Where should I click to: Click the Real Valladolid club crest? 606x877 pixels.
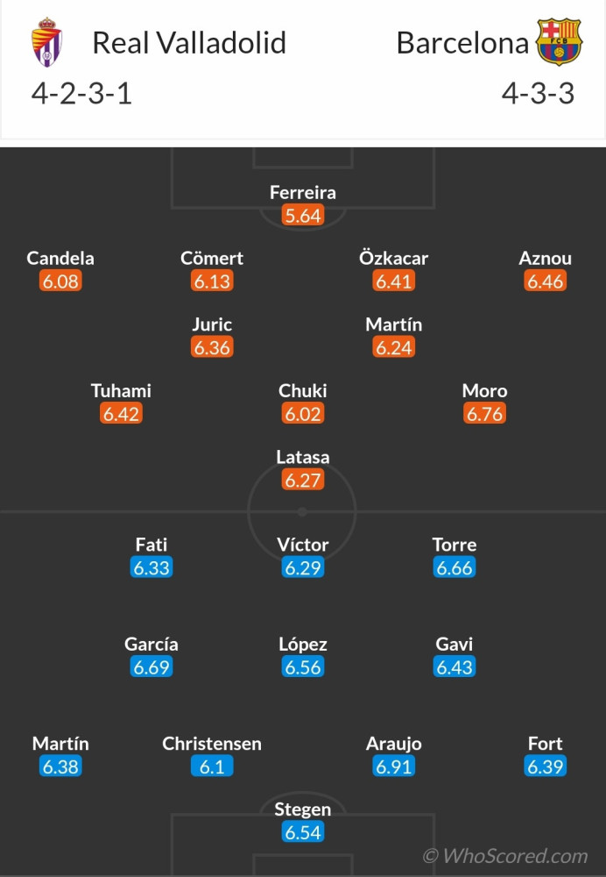coord(46,42)
